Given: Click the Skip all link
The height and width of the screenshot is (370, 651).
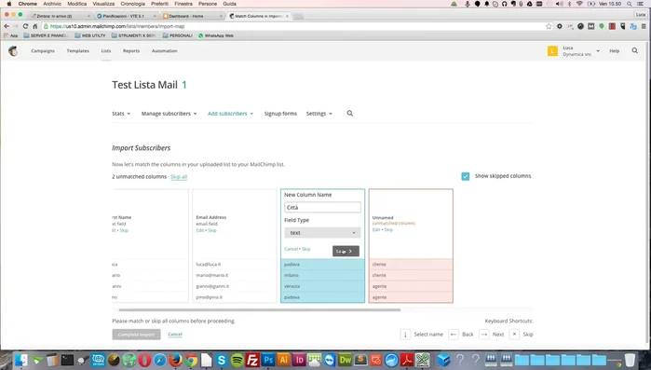Looking at the screenshot, I should [x=179, y=177].
